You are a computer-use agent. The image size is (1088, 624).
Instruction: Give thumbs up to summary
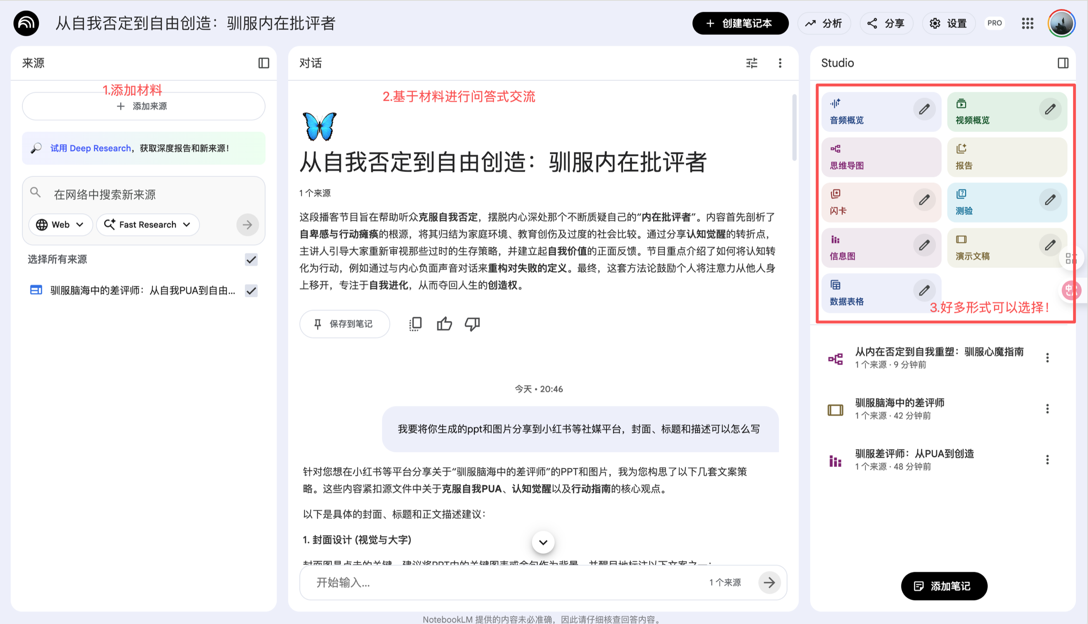[444, 324]
